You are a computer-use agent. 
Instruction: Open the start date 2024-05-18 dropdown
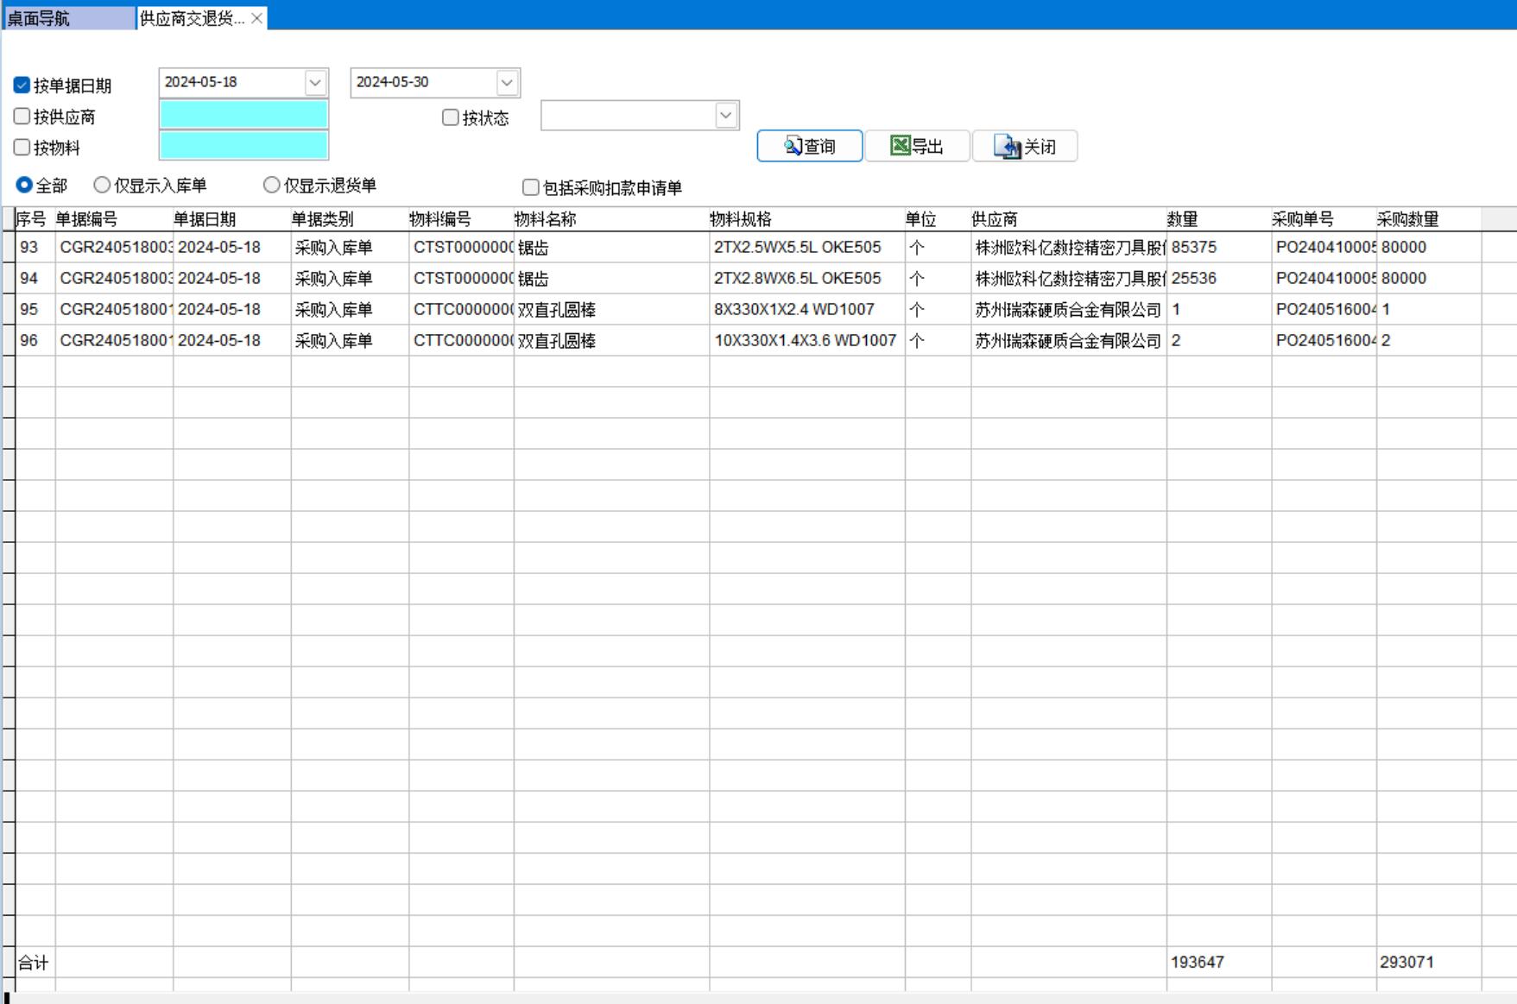point(315,83)
